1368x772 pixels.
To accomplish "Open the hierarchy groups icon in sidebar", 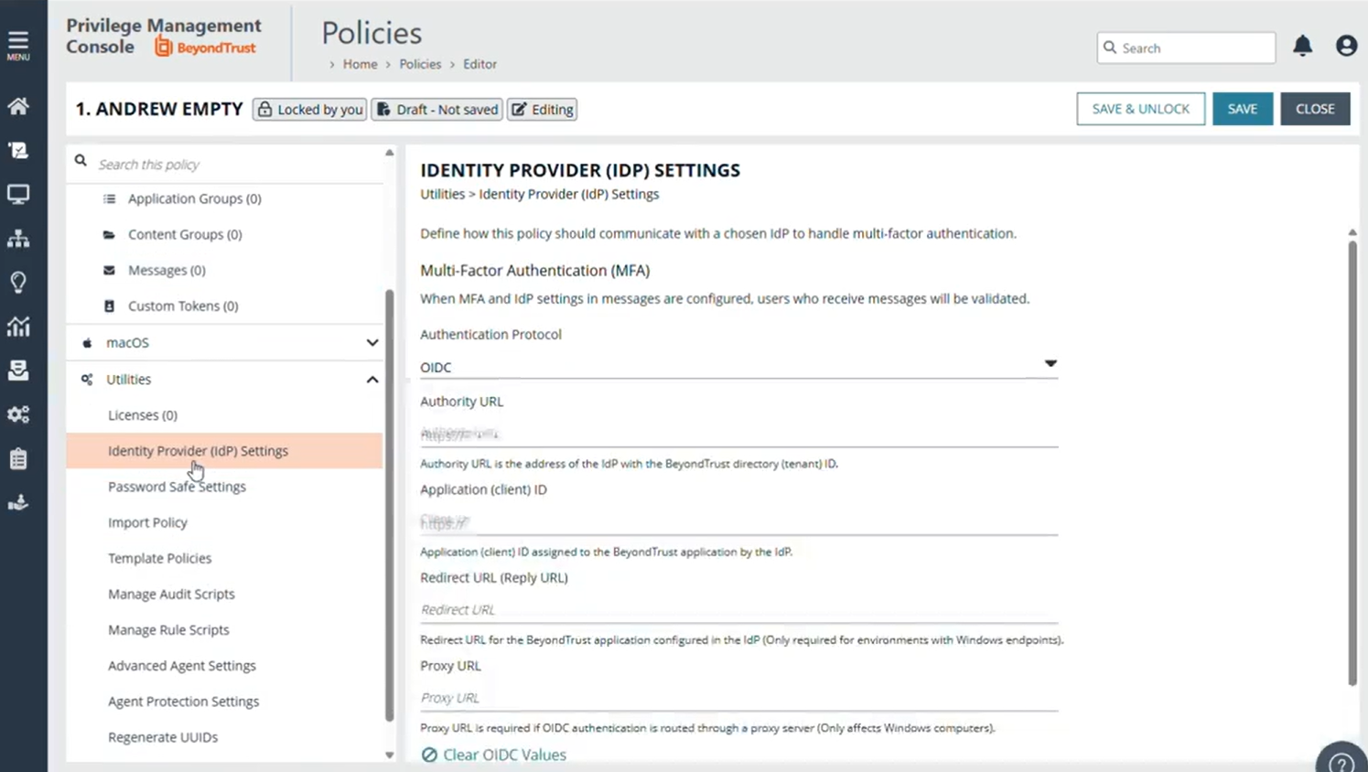I will [18, 238].
